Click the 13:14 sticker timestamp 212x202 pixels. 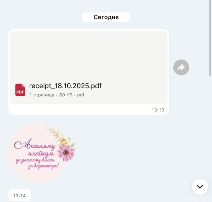(19, 196)
